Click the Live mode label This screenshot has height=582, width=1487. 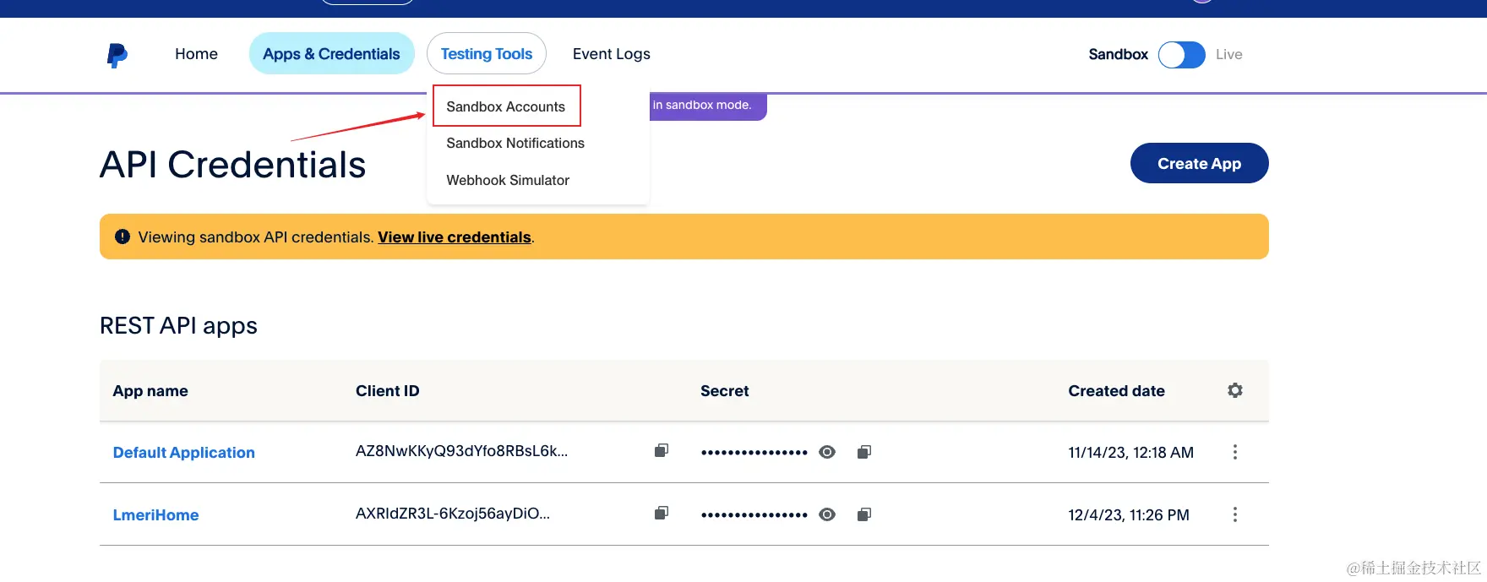tap(1229, 54)
